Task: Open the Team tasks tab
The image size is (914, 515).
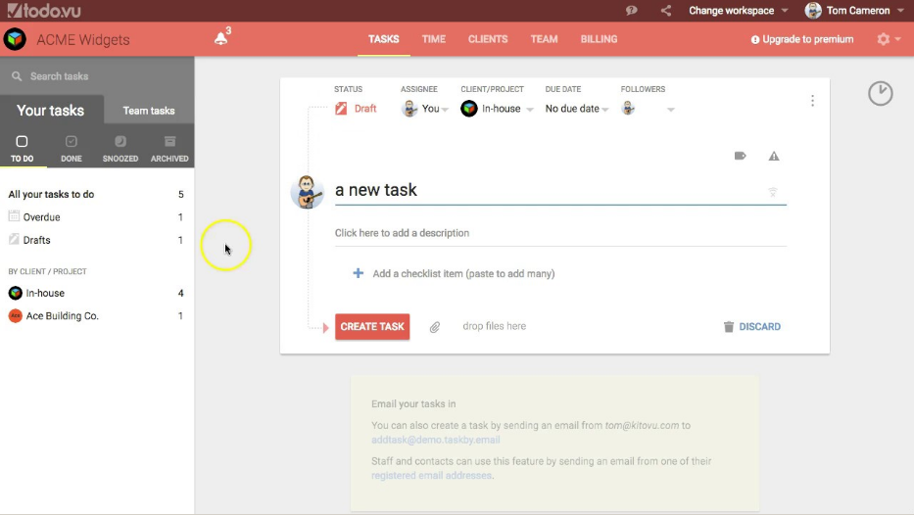Action: pos(149,111)
